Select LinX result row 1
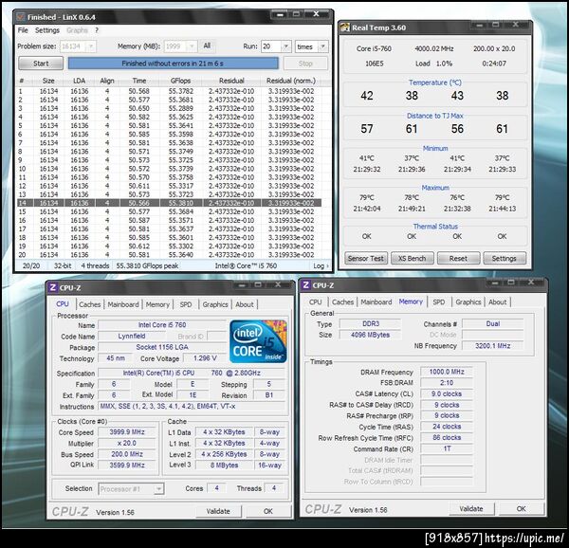The image size is (569, 548). [169, 91]
